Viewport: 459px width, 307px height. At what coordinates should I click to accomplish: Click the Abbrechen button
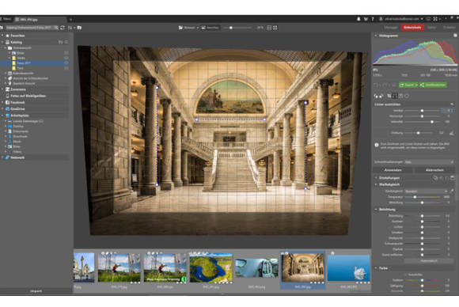click(434, 170)
